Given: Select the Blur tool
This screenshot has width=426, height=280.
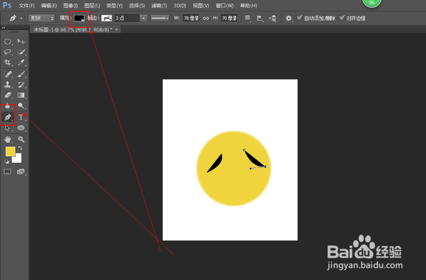Looking at the screenshot, I should pos(8,106).
